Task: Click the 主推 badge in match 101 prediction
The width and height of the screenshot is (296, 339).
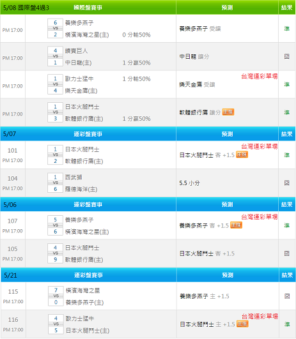Action: pos(242,154)
